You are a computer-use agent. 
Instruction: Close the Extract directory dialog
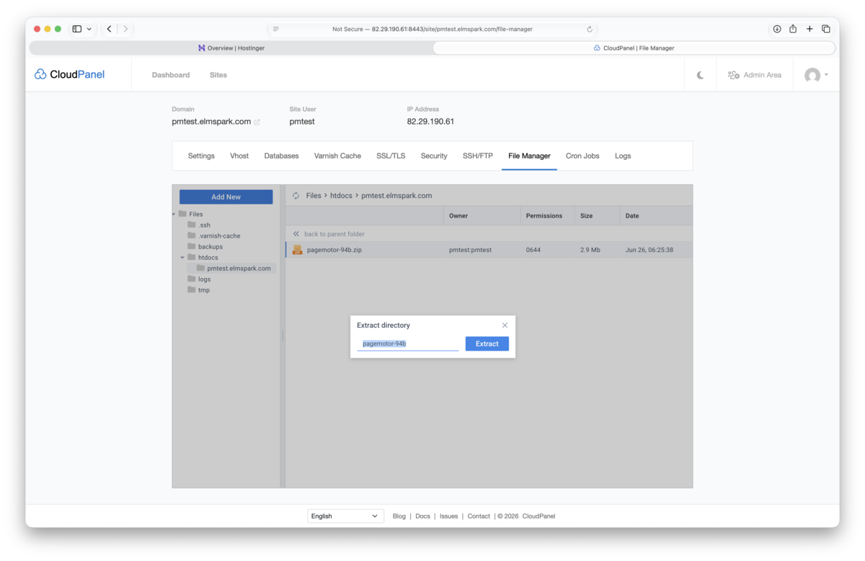click(x=505, y=325)
